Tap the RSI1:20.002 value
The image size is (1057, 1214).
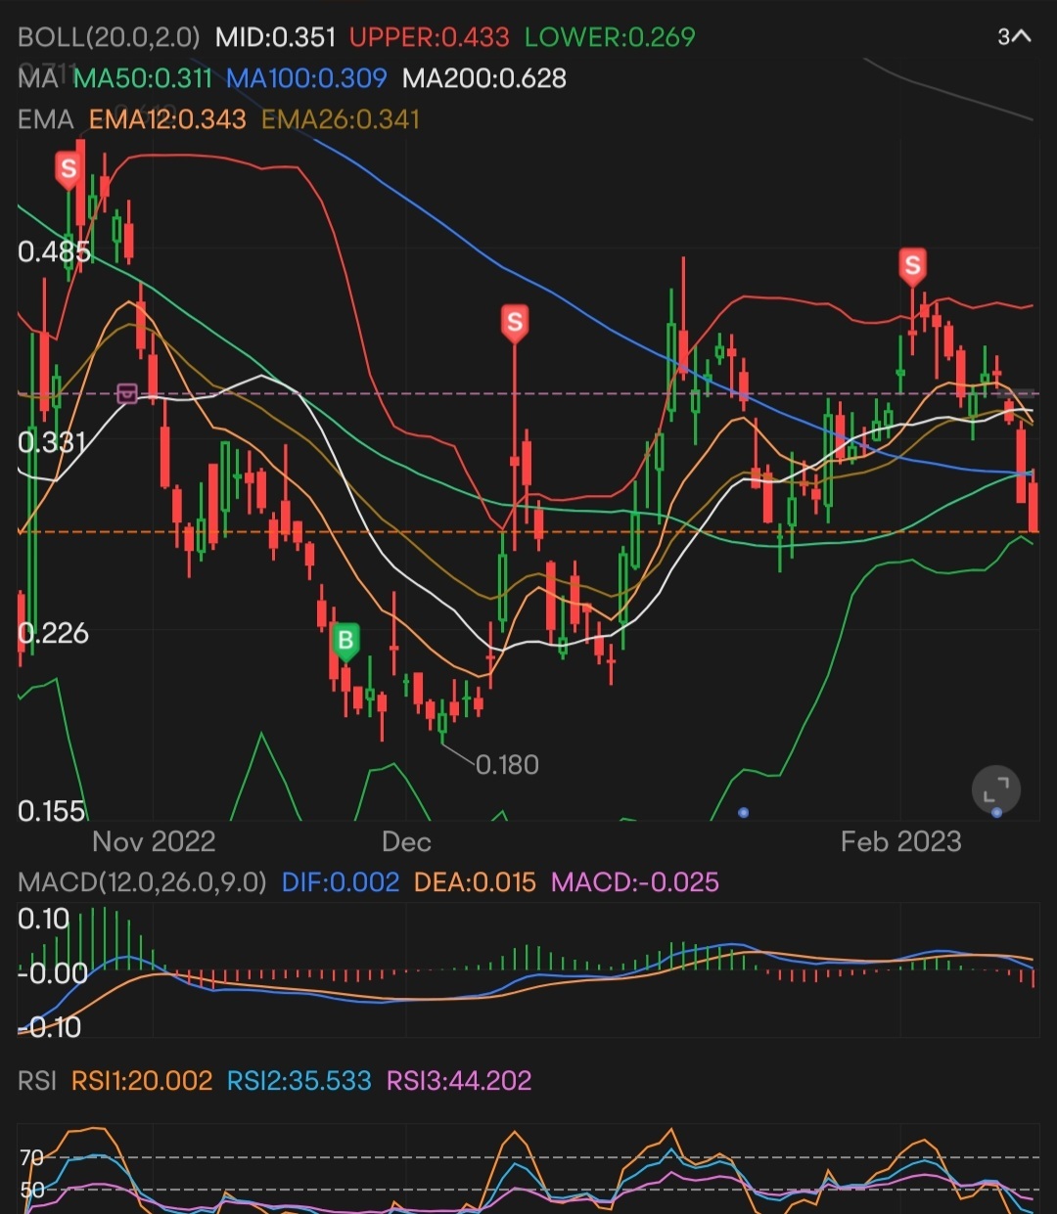(x=142, y=1081)
